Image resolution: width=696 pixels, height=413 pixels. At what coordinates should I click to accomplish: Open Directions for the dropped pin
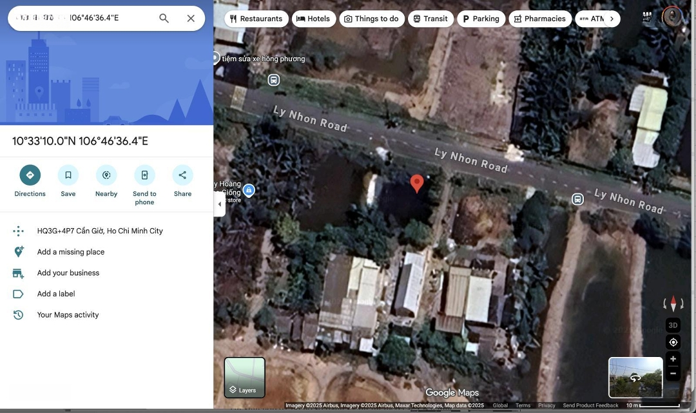click(30, 175)
